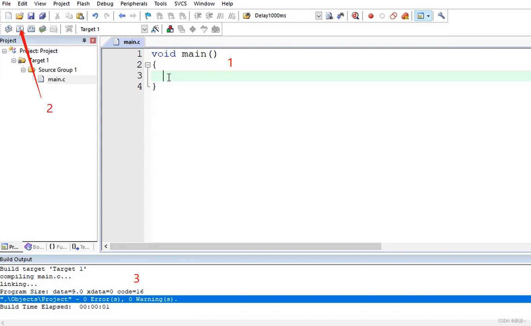Translate the current file
The image size is (531, 326).
[x=8, y=29]
